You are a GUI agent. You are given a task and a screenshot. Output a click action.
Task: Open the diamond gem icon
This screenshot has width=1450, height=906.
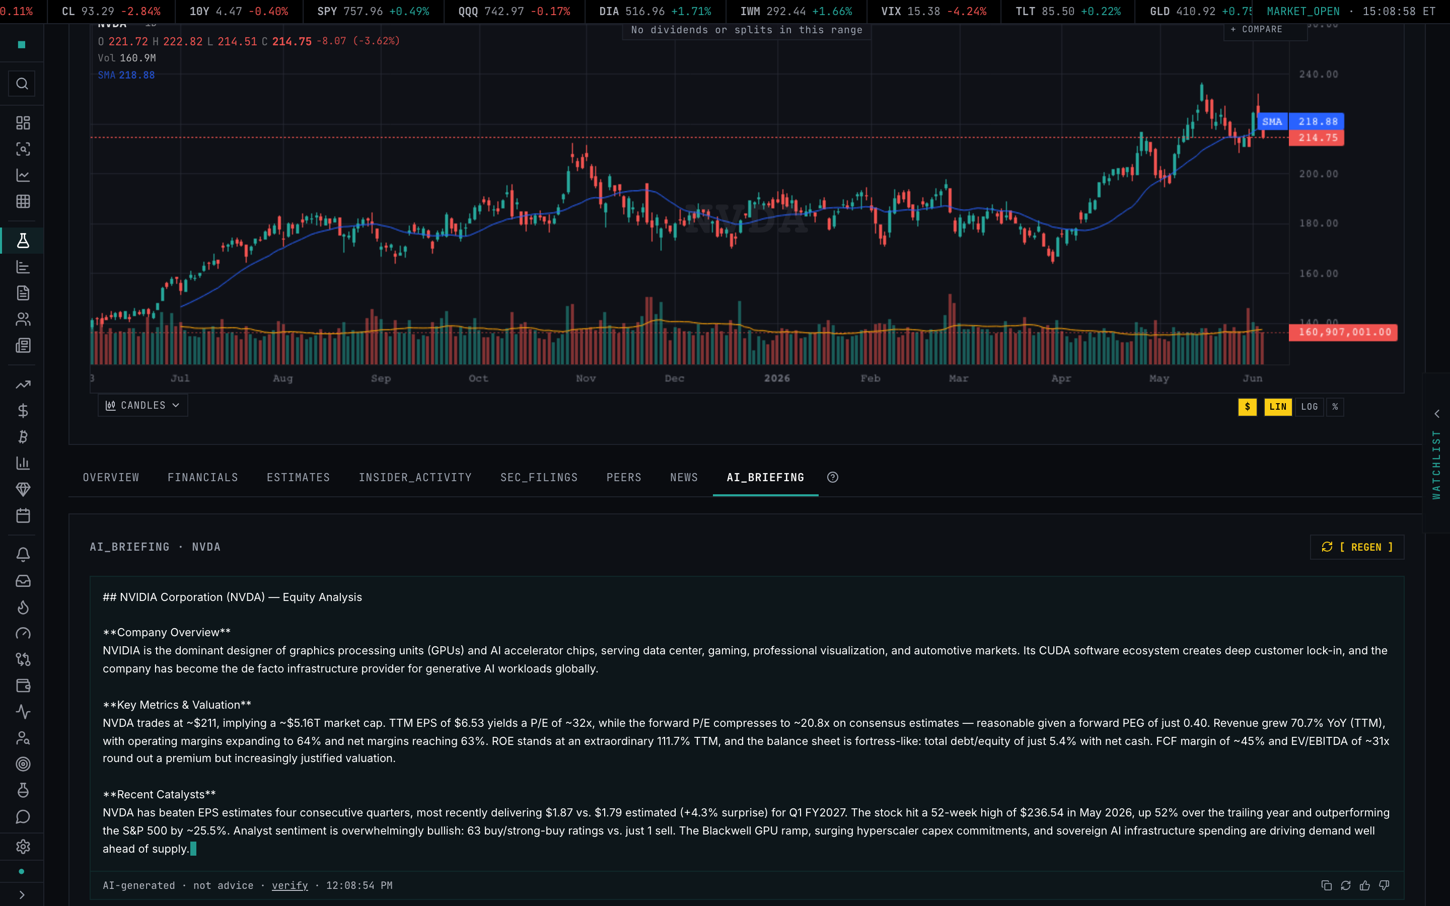click(23, 490)
